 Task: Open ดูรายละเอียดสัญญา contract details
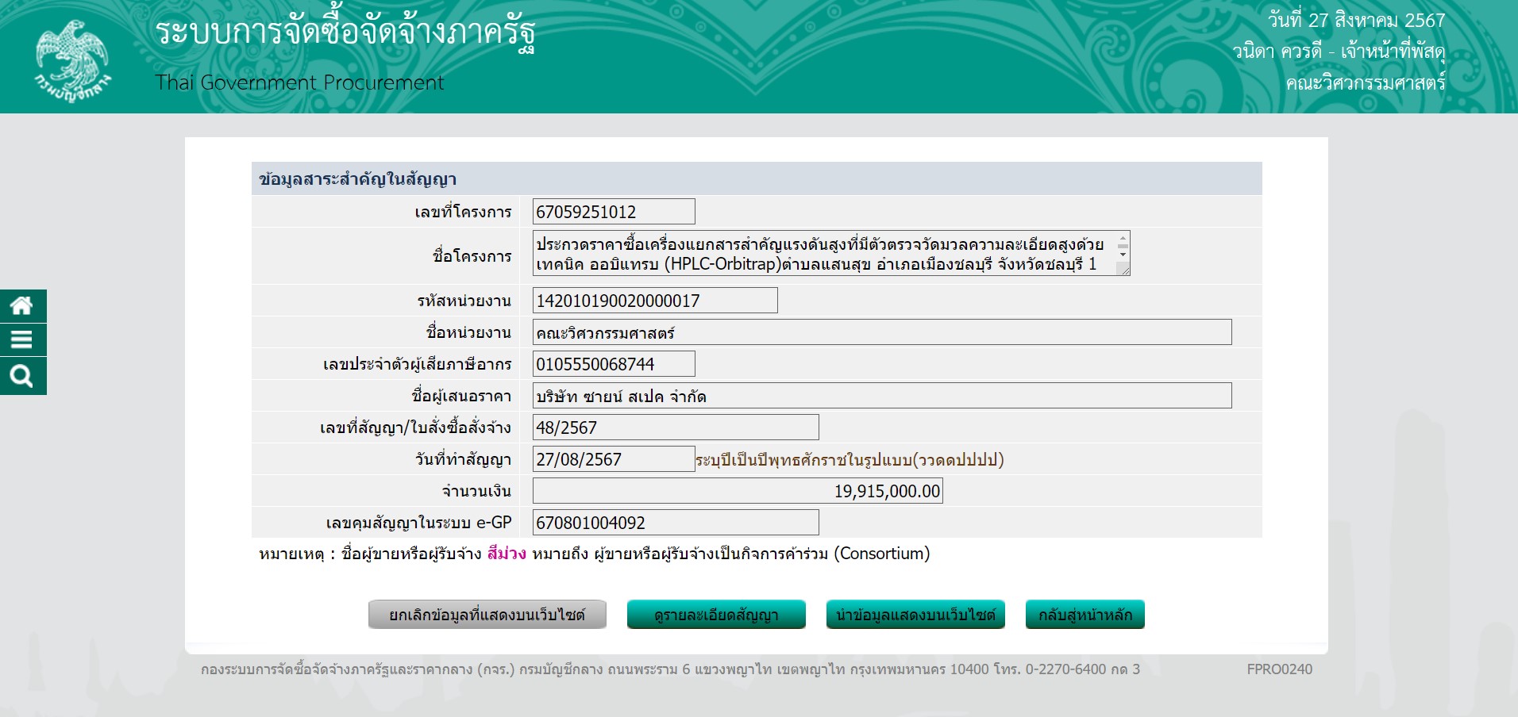tap(716, 615)
